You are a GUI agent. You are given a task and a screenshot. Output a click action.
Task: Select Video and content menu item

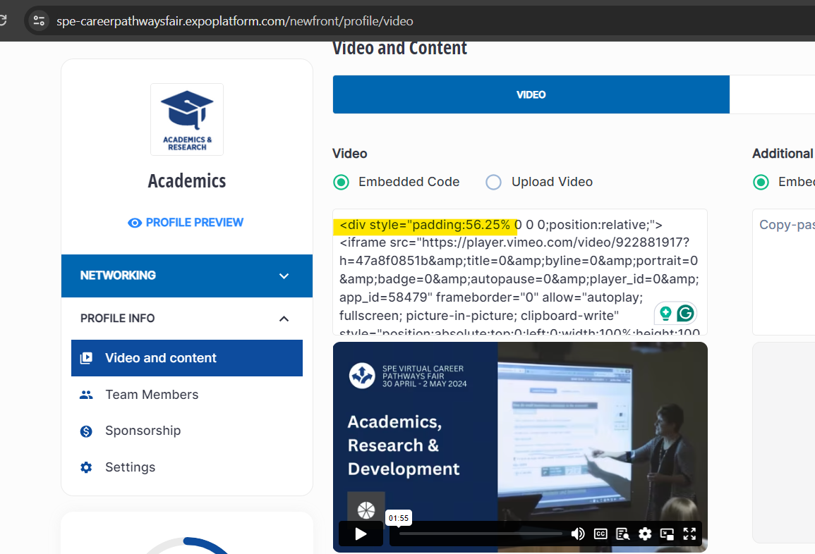(x=186, y=358)
